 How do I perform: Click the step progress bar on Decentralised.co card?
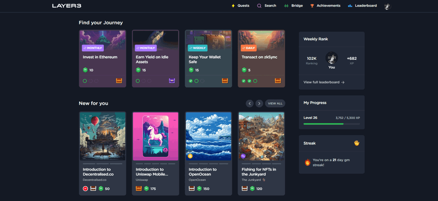pos(103,164)
